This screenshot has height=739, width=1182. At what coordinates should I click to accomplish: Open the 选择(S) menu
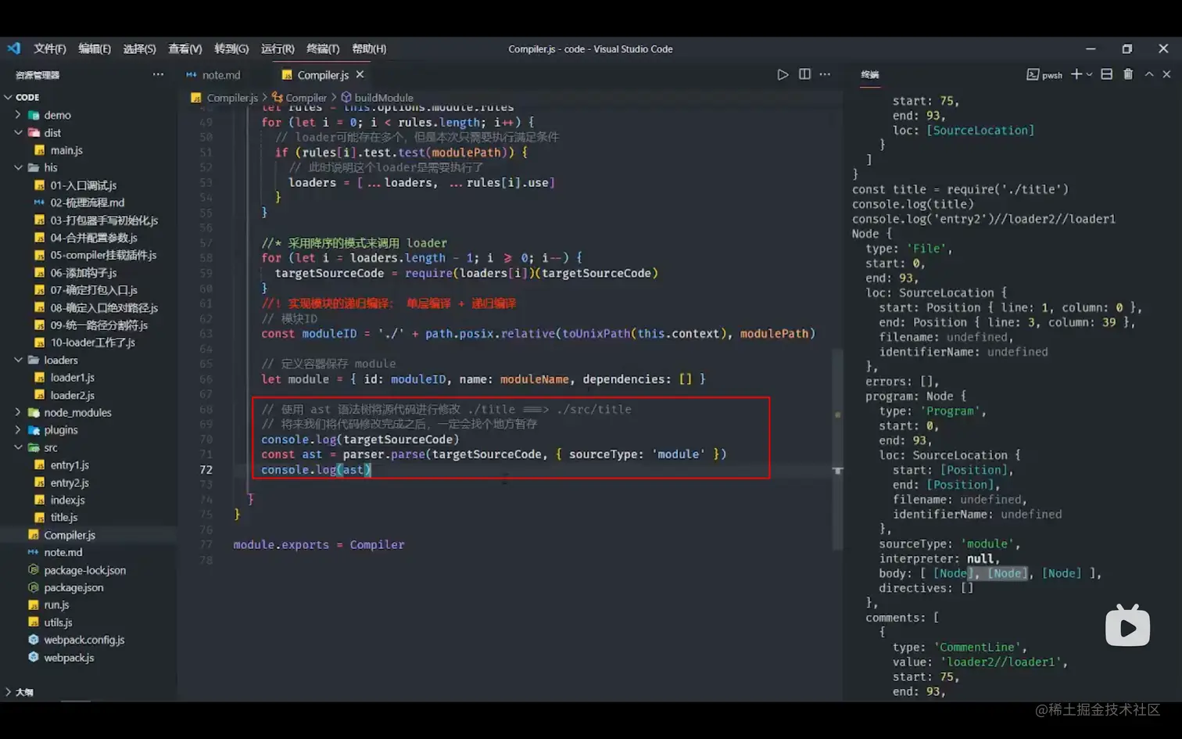[139, 48]
